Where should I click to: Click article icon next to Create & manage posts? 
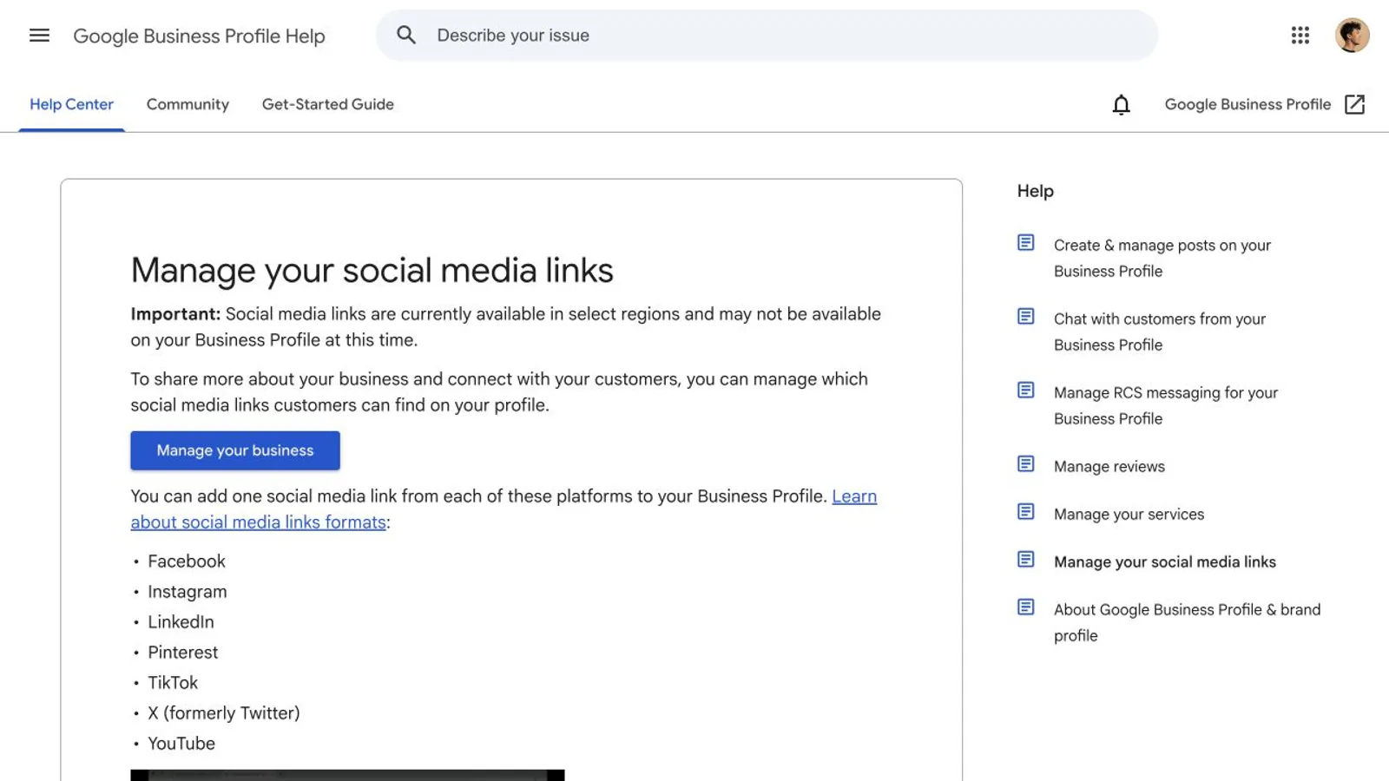coord(1025,243)
